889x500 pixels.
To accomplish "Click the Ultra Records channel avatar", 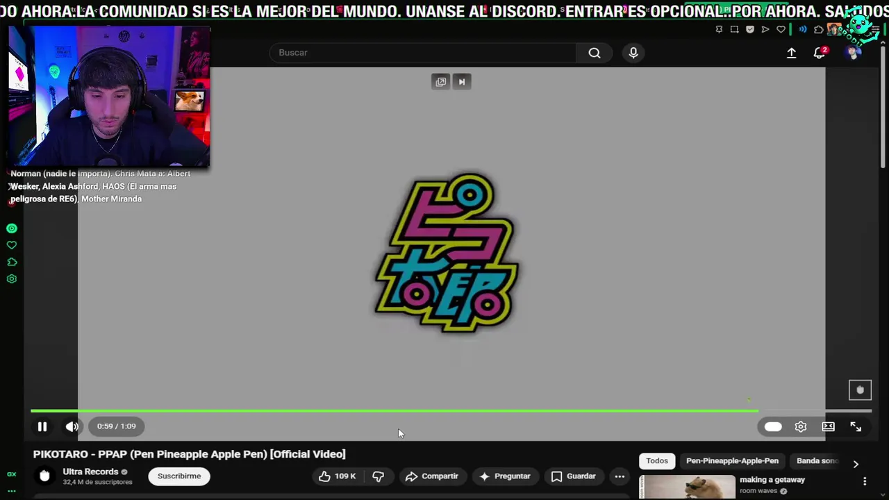I will point(44,476).
